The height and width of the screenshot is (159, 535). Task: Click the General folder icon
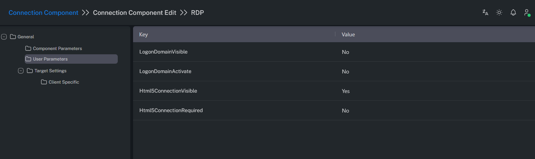pos(13,37)
